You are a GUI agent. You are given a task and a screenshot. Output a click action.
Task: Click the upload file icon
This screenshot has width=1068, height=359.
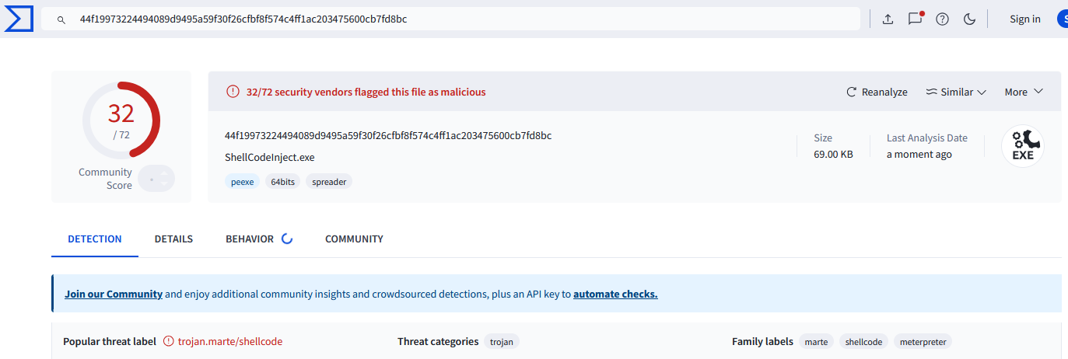pyautogui.click(x=888, y=19)
